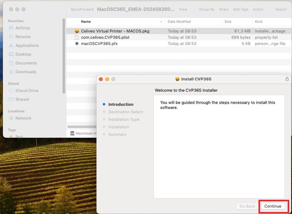Sort Finder list by Date Modified
The image size is (292, 214).
[179, 22]
